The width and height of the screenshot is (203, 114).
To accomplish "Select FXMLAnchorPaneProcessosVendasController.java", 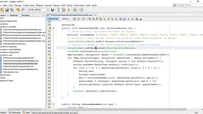I will pyautogui.click(x=22, y=38).
